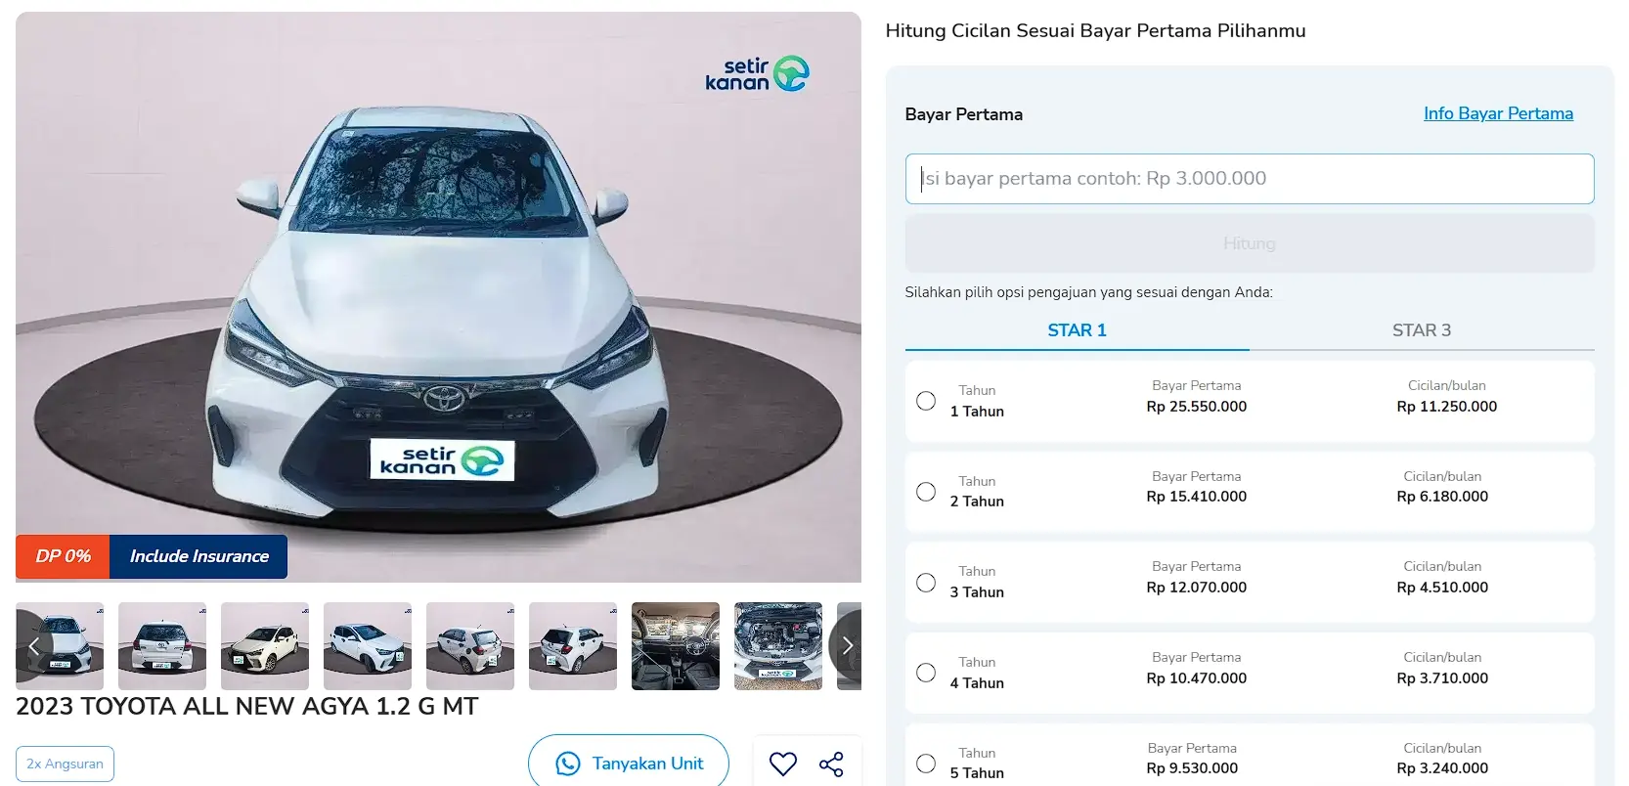Select the 1 Tahun radio option
Screen dimensions: 1629x786
pos(926,401)
